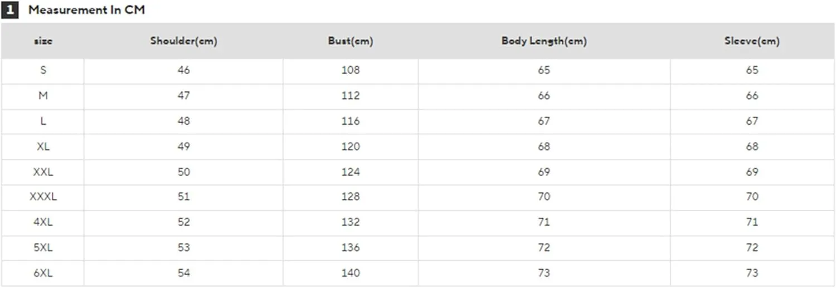Screen dimensions: 836x288
Task: Click bust value 112 for size M
Action: click(351, 96)
